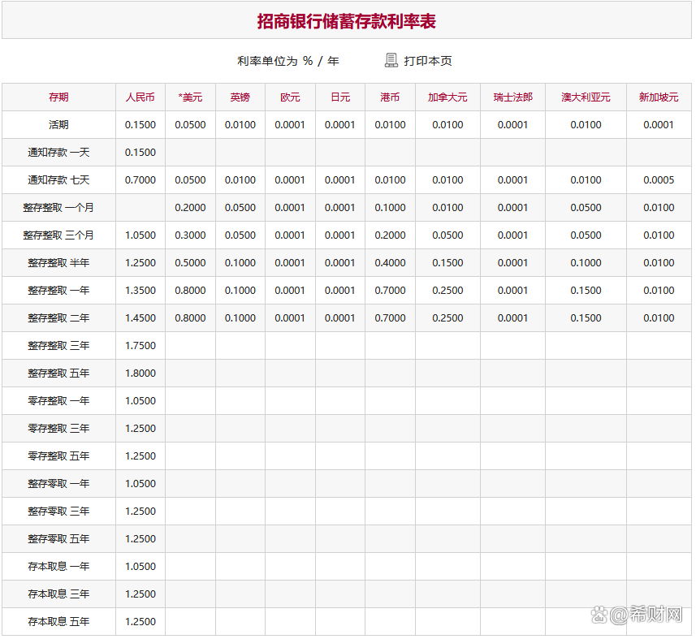Image resolution: width=696 pixels, height=639 pixels.
Task: Select the 零存整取 五年 row label
Action: 58,456
